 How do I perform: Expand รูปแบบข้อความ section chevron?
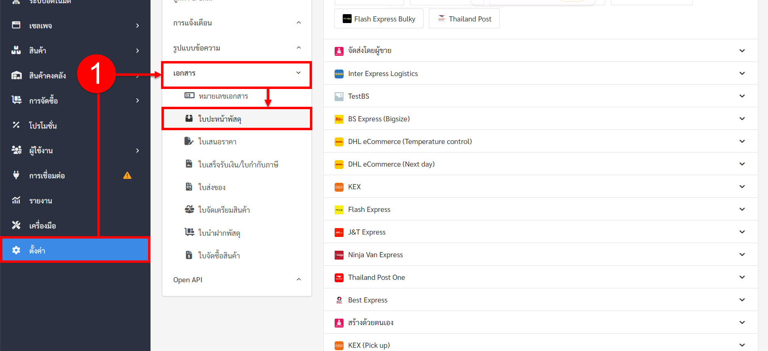(x=299, y=48)
